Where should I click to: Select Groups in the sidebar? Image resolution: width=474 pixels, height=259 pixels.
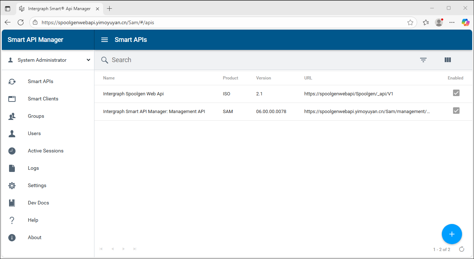[x=36, y=116]
